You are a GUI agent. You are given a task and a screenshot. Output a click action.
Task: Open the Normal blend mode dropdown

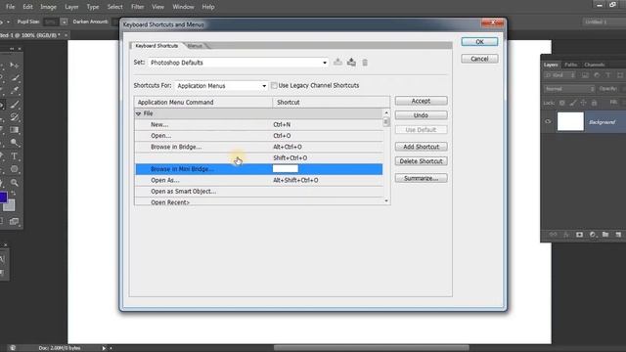[x=569, y=89]
